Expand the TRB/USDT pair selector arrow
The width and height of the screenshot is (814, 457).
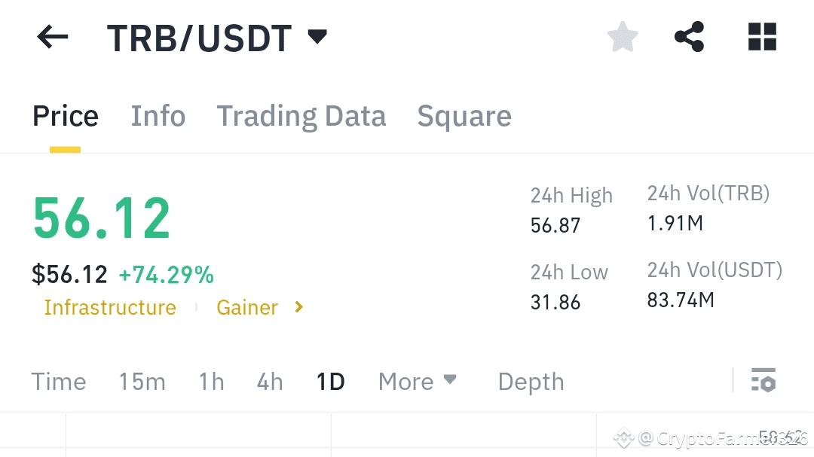(317, 37)
